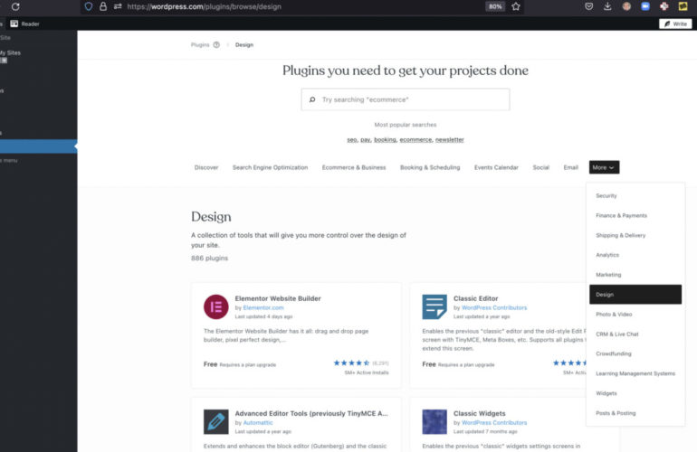Screen dimensions: 697x452
Task: Click the Classic Widgets plugin icon
Action: coord(434,422)
